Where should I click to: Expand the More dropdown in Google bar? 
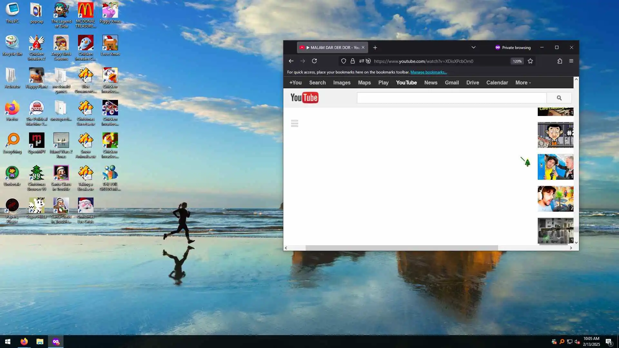[x=523, y=82]
